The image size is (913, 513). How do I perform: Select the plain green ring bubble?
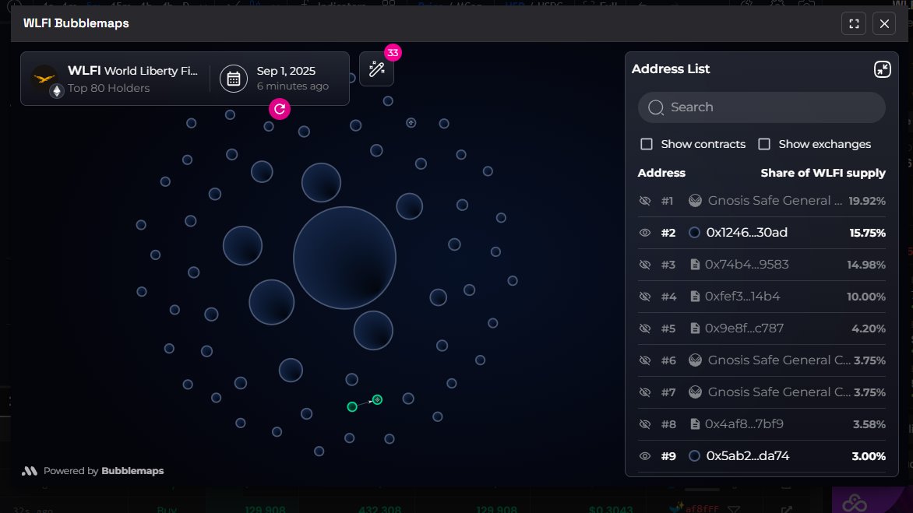click(x=352, y=407)
